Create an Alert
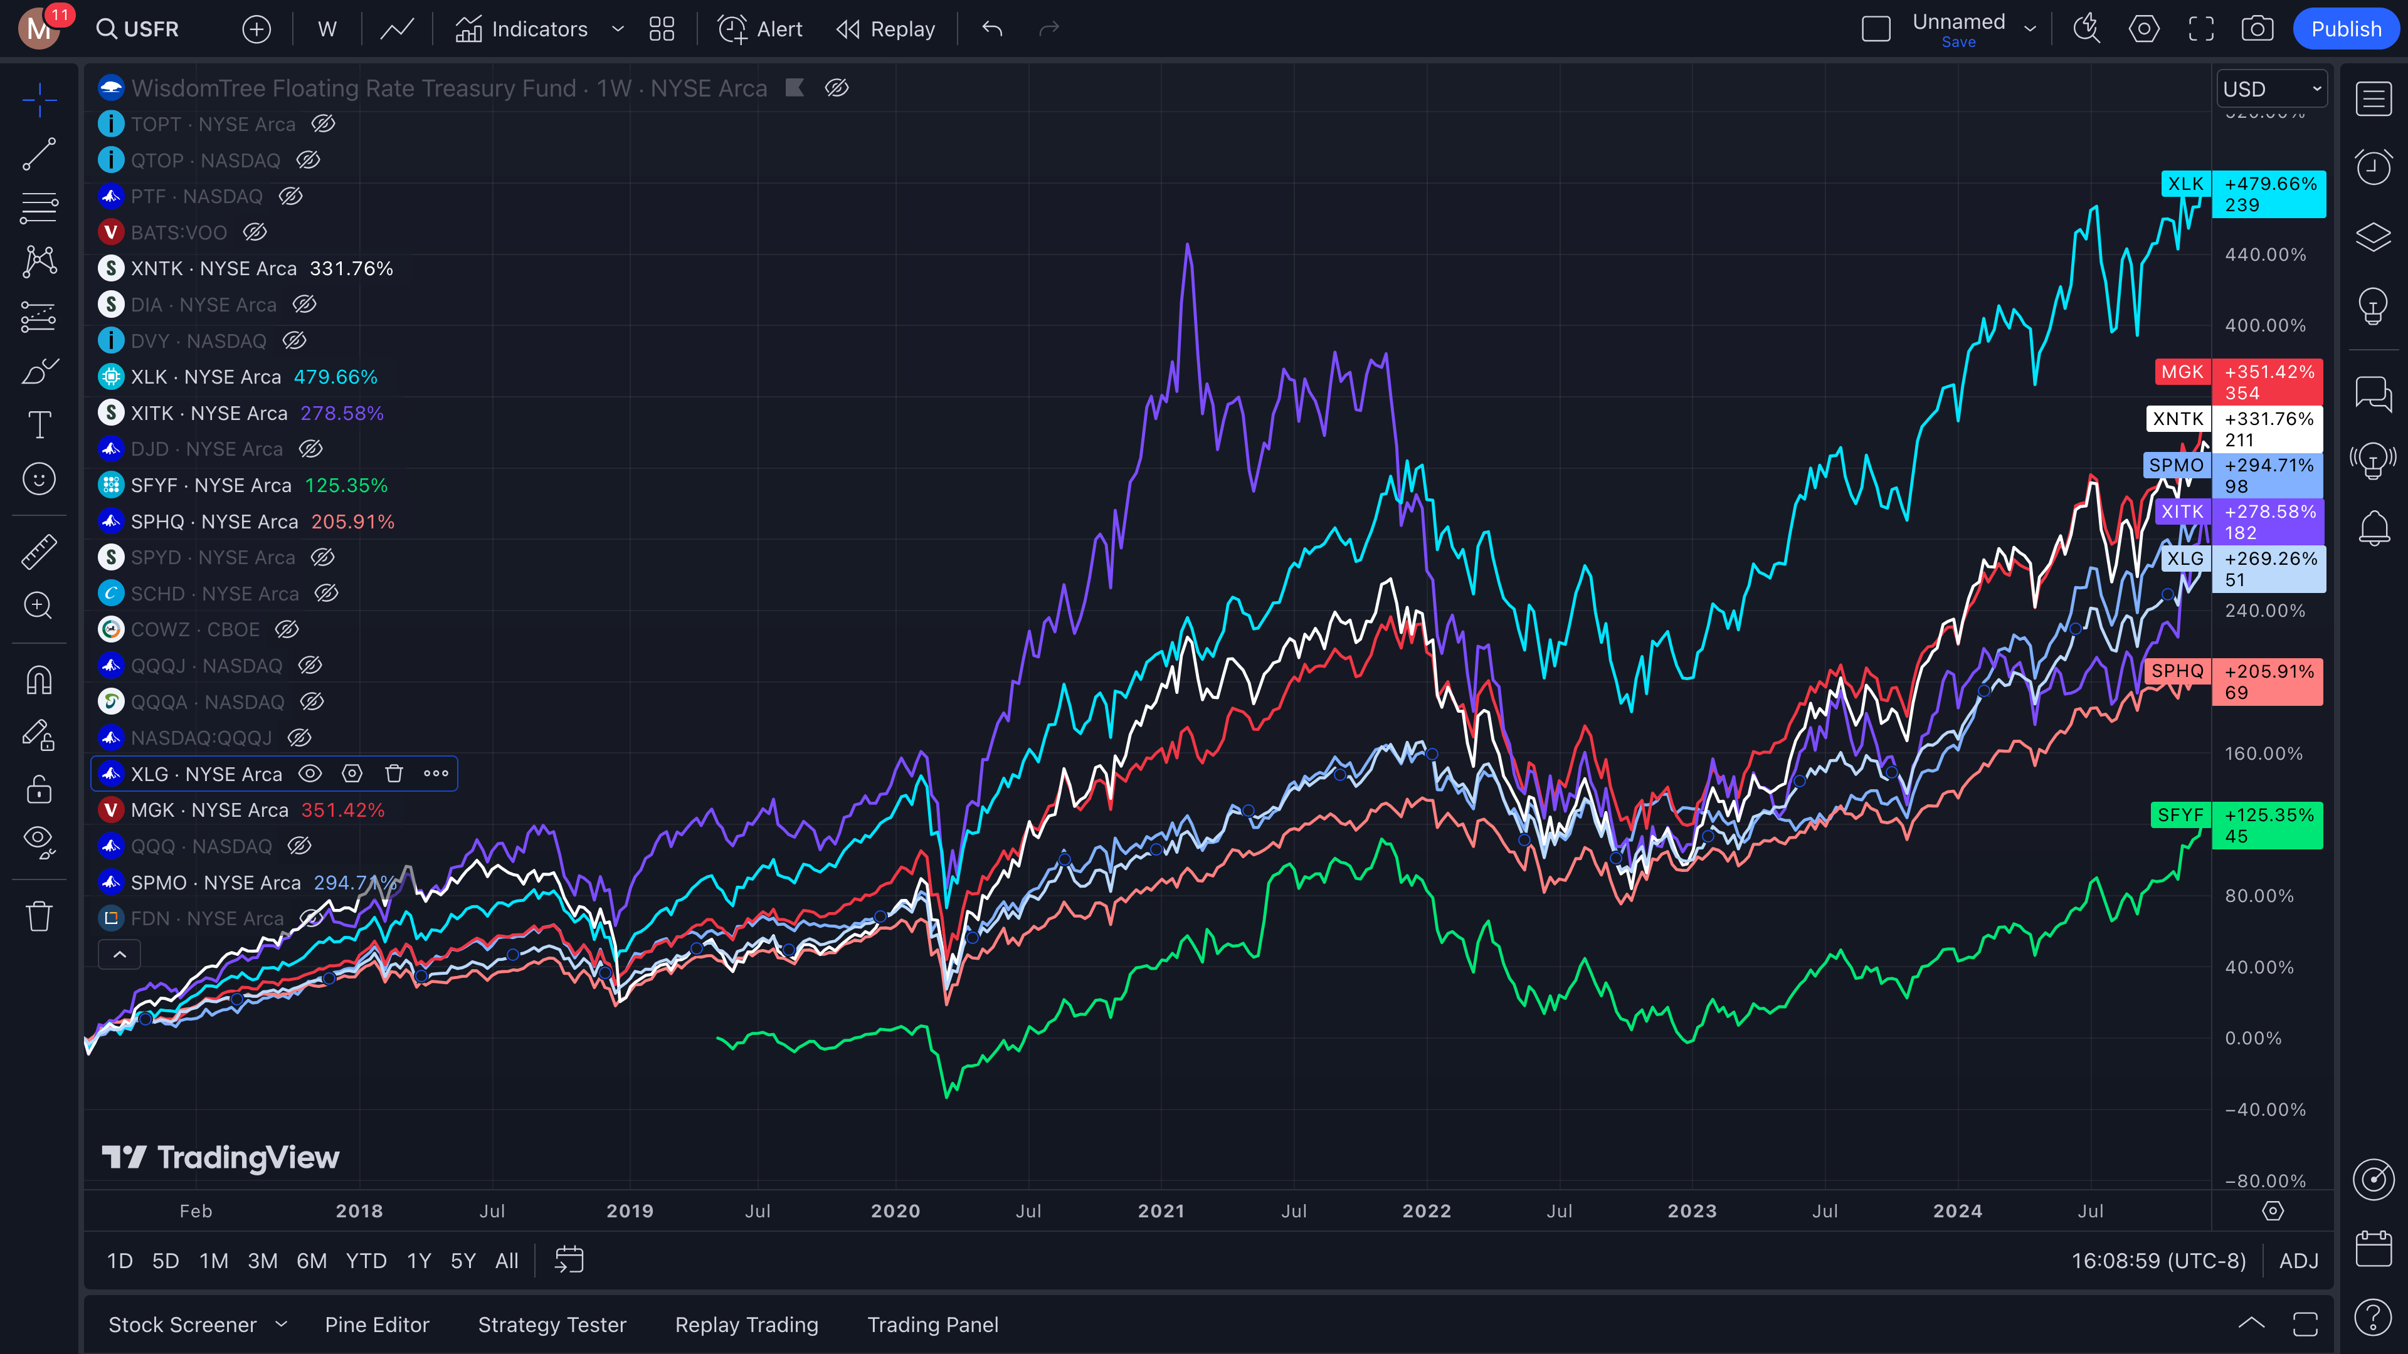Viewport: 2408px width, 1354px height. point(760,29)
